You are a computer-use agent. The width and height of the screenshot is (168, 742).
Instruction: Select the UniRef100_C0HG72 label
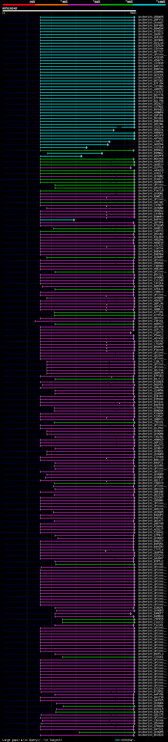tap(151, 141)
